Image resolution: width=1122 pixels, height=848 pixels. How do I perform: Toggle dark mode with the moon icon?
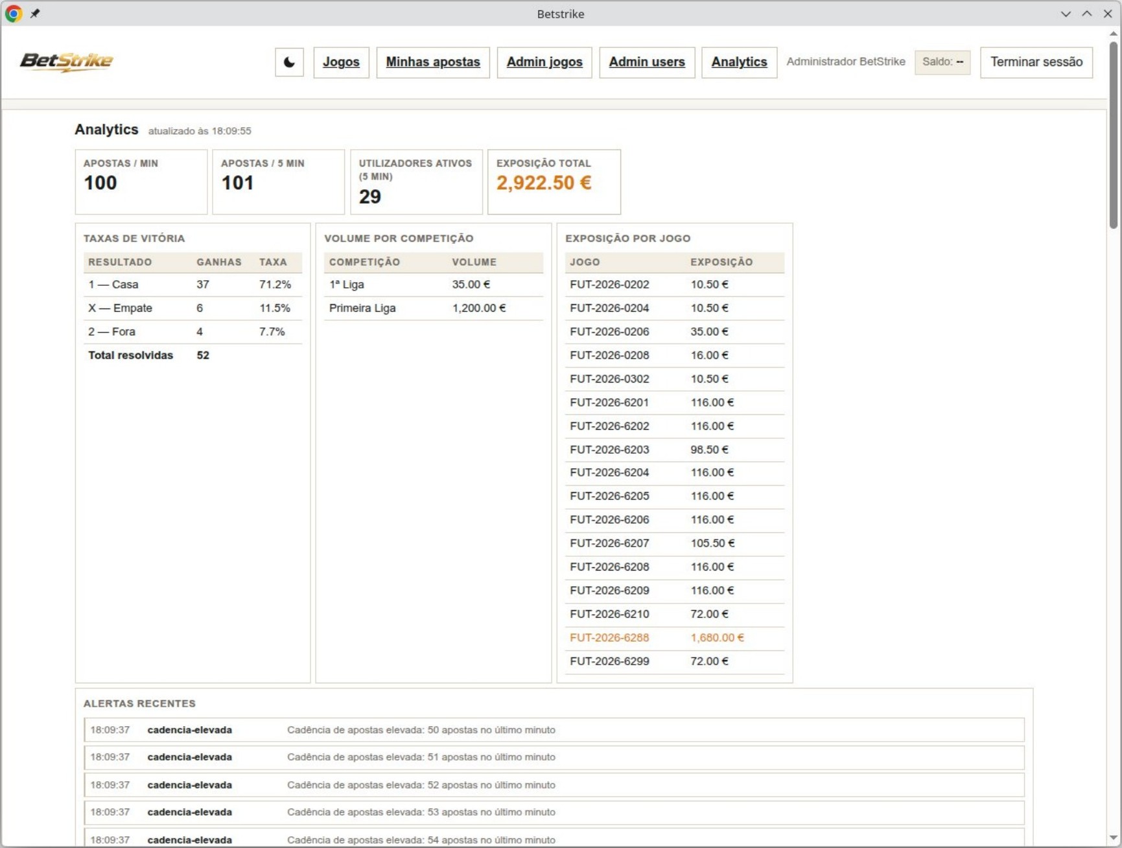(x=289, y=62)
